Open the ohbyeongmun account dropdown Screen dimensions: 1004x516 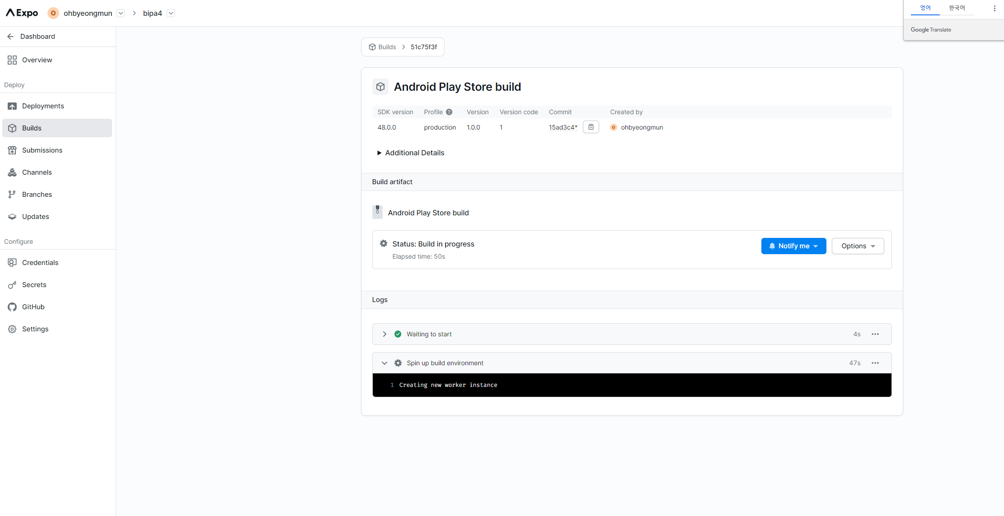click(x=121, y=13)
